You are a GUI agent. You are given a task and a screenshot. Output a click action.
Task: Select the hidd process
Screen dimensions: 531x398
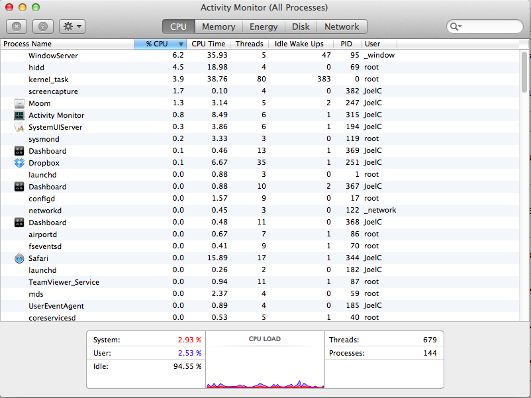click(x=36, y=68)
